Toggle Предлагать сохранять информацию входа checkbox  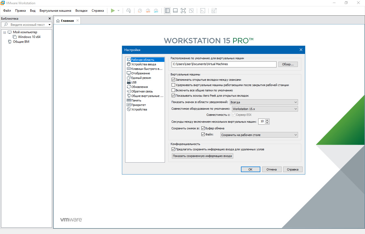(x=173, y=149)
